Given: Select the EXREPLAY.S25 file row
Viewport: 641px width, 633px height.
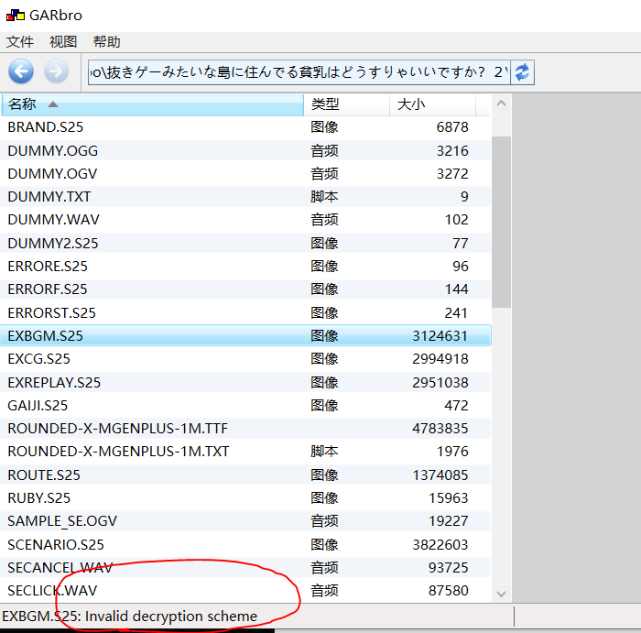Looking at the screenshot, I should coord(54,382).
